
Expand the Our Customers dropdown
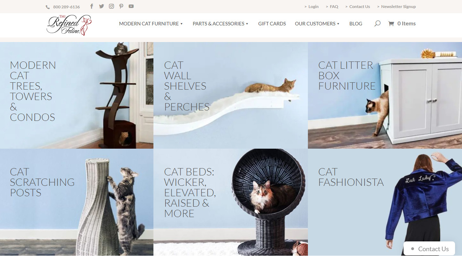coord(317,24)
